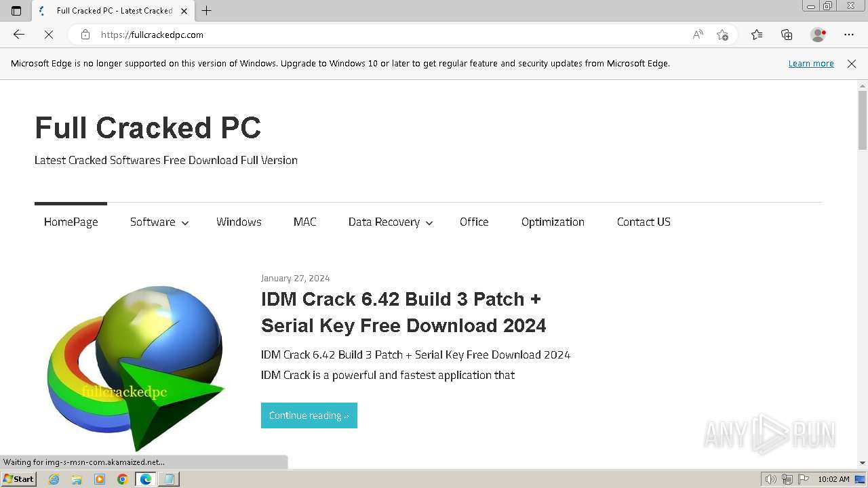Open the volume control tray icon
Viewport: 868px width, 488px height.
[x=771, y=479]
